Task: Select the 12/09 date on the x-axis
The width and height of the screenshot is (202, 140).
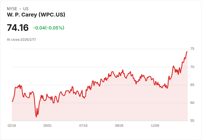Action: point(155,125)
